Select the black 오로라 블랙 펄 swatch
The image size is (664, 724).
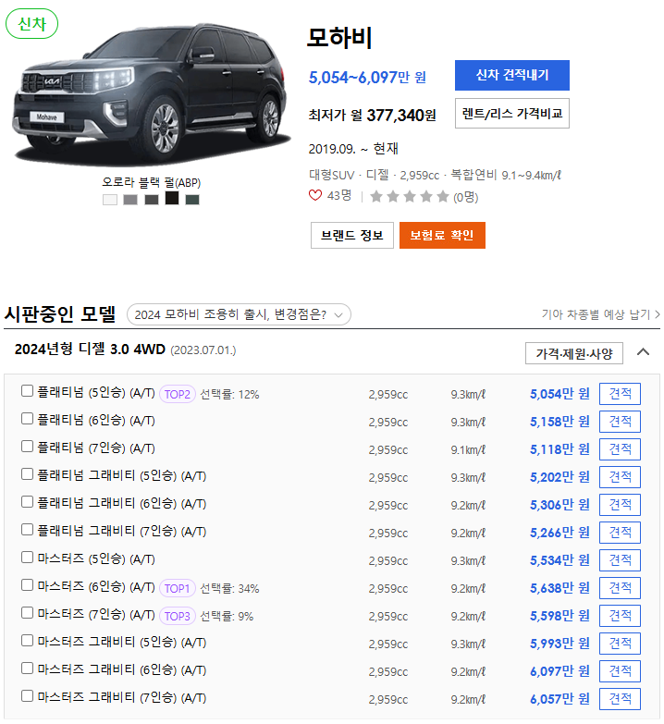coord(172,198)
